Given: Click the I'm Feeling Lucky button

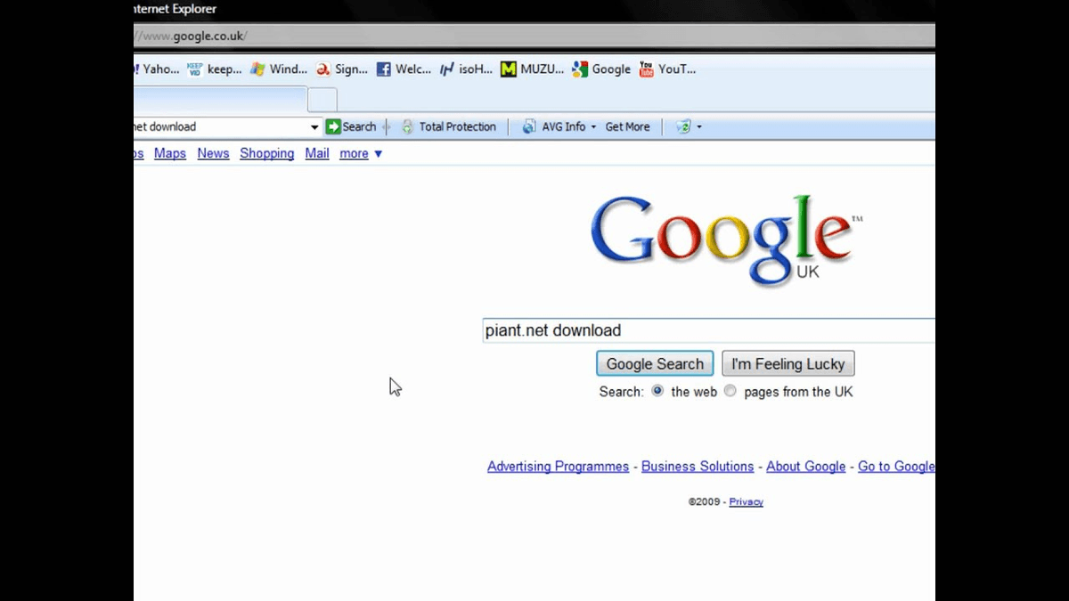Looking at the screenshot, I should [788, 363].
